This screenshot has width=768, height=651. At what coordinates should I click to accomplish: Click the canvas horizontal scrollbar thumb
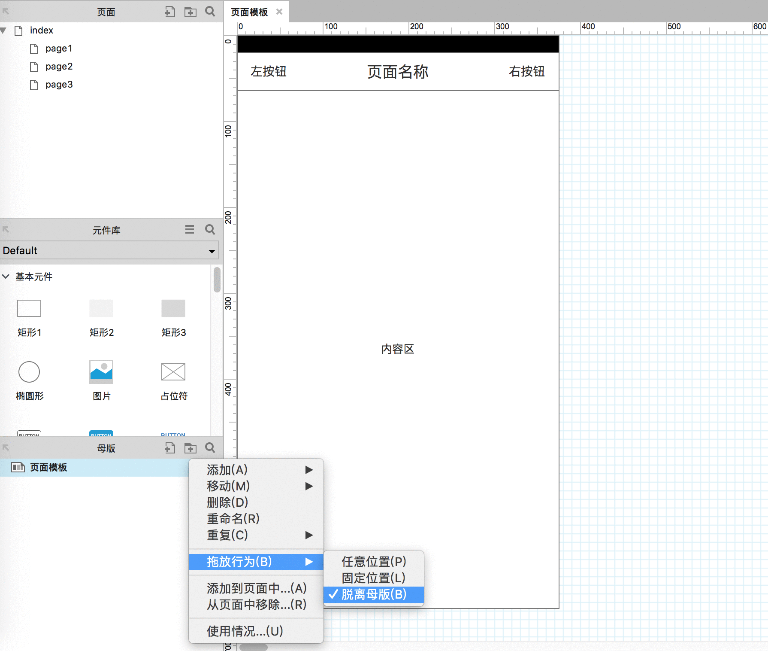pyautogui.click(x=253, y=647)
